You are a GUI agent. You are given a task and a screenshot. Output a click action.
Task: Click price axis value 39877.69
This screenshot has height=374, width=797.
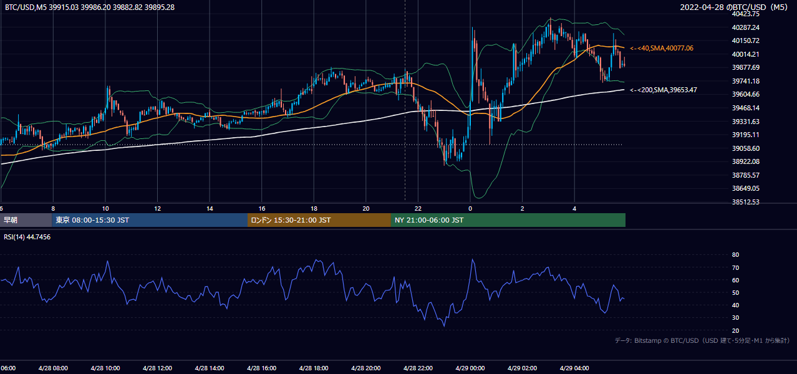[x=745, y=67]
